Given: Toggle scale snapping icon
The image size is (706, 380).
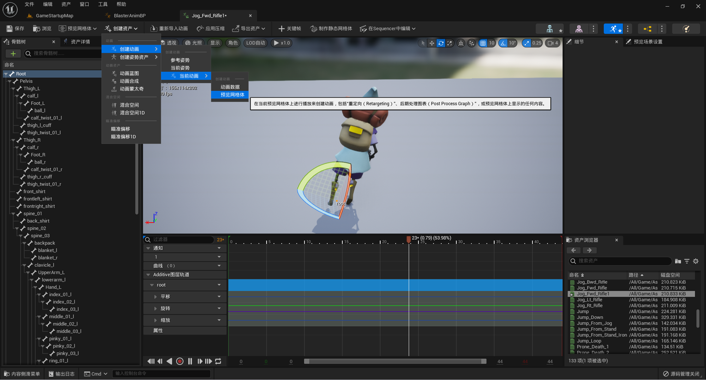Looking at the screenshot, I should click(526, 43).
